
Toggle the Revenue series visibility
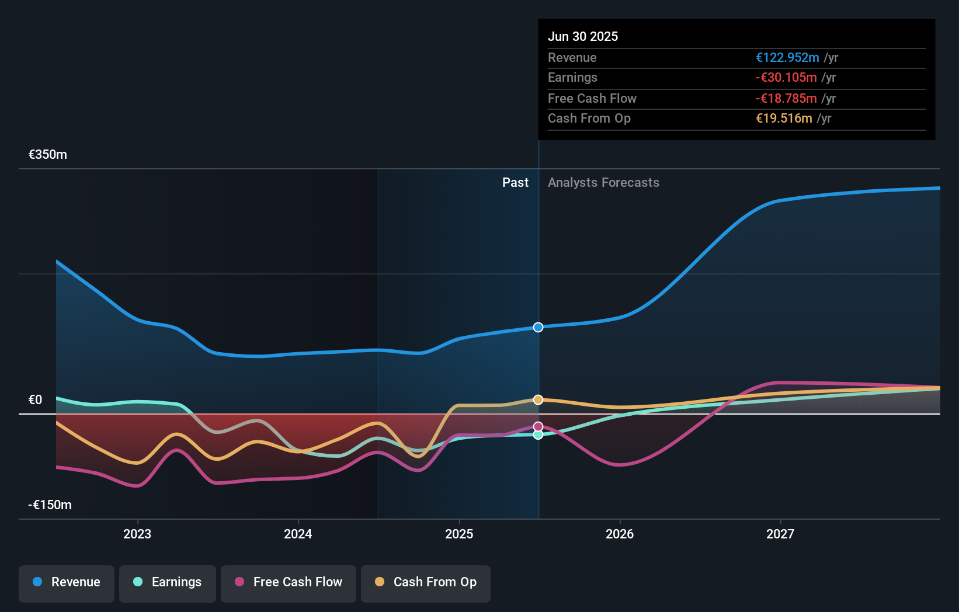point(66,583)
